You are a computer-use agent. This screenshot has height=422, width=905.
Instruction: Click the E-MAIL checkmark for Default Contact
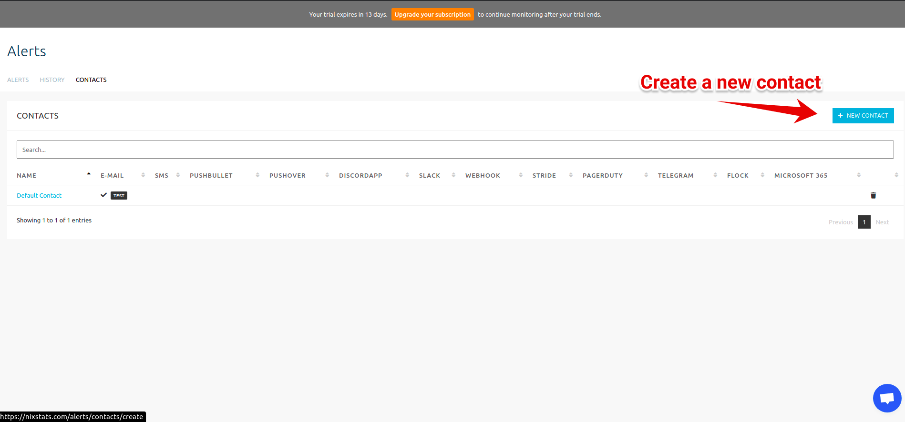(x=103, y=195)
